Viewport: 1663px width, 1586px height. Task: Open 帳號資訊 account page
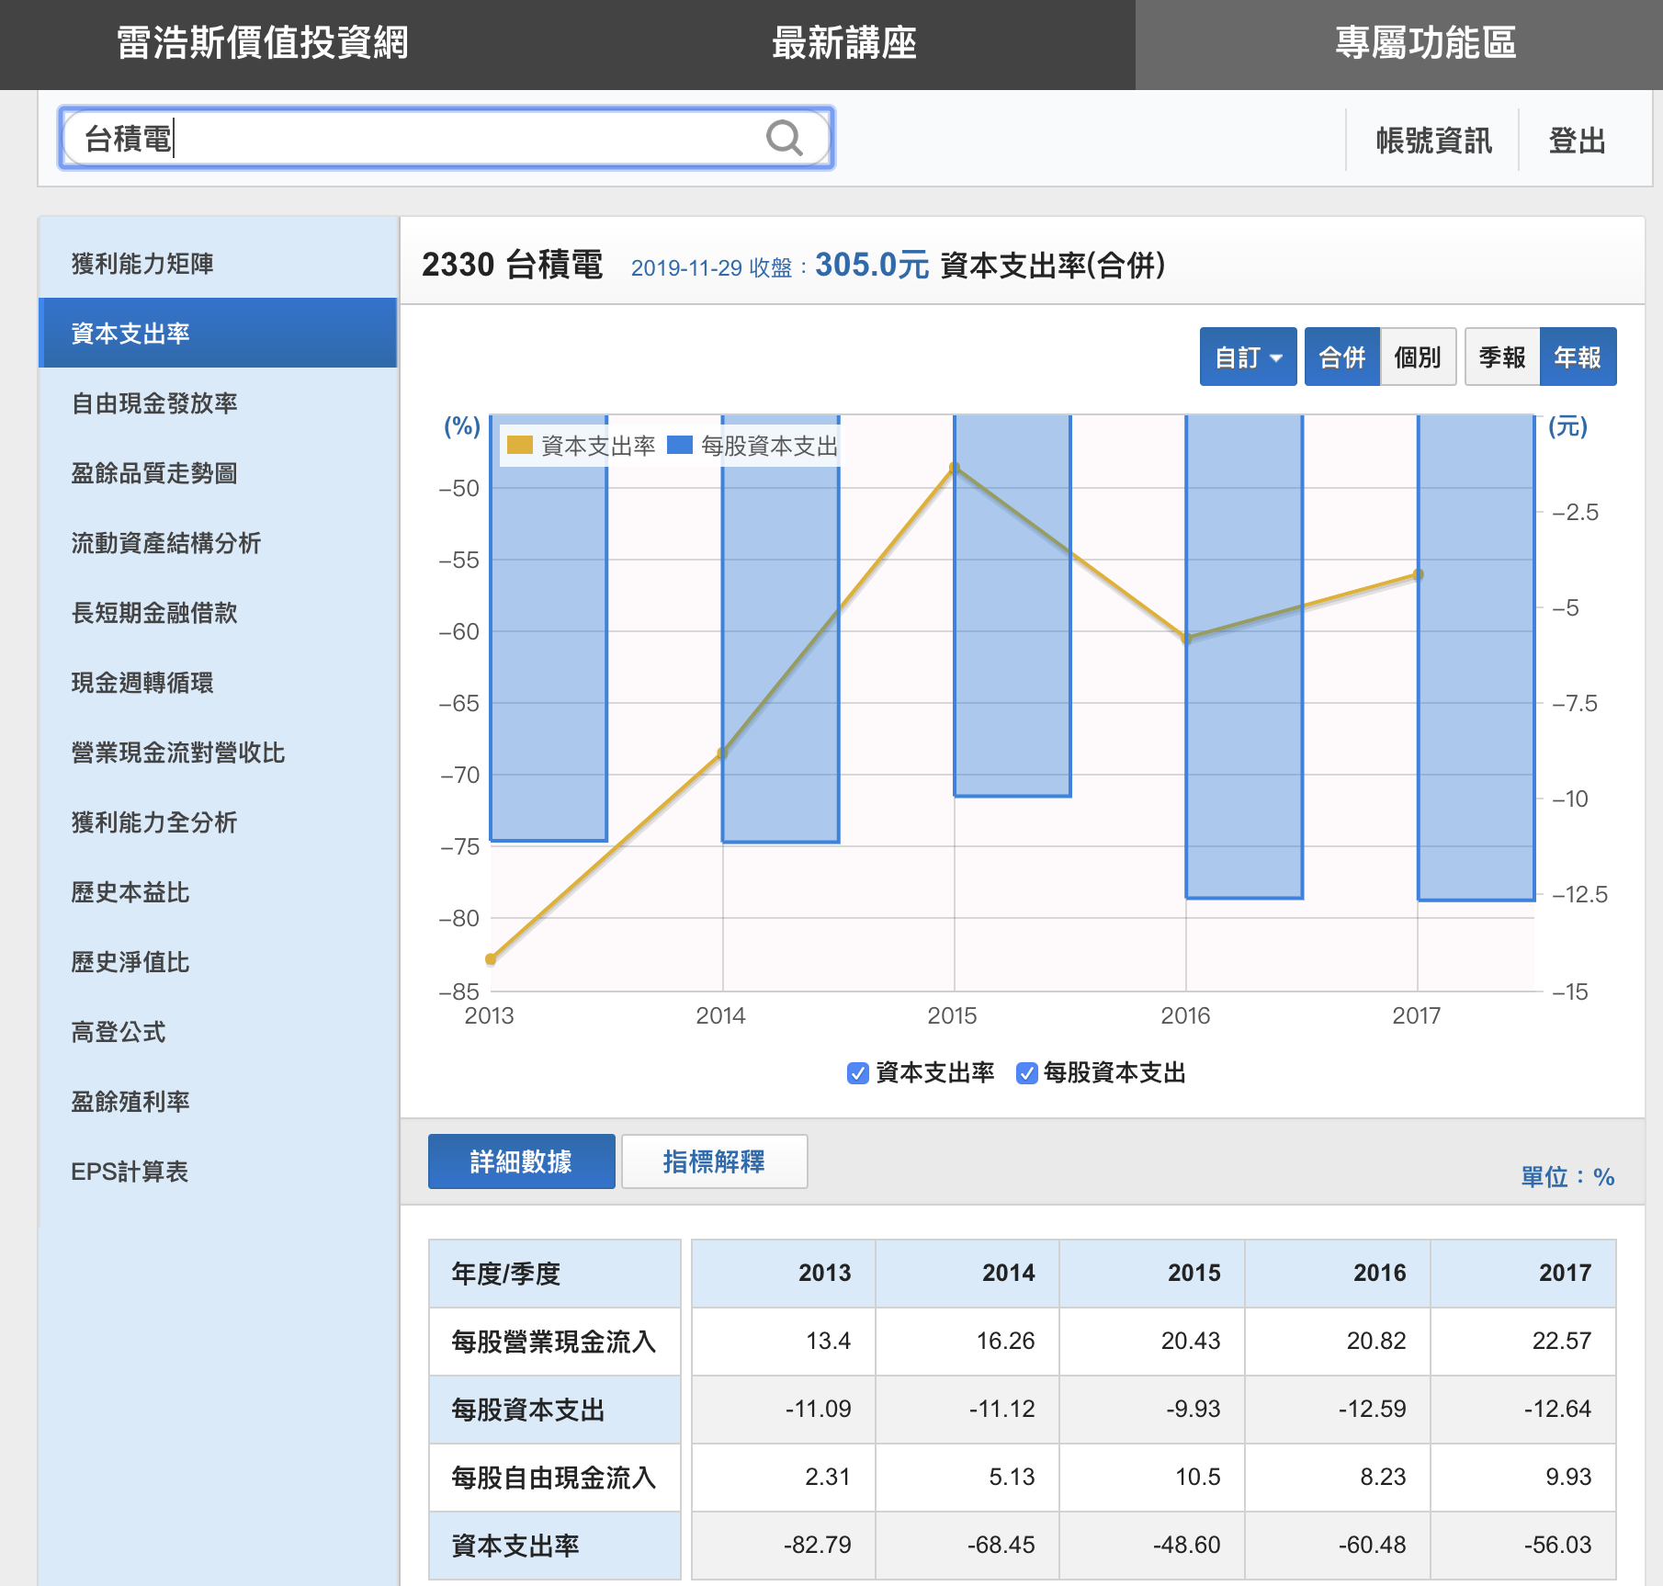click(x=1433, y=141)
